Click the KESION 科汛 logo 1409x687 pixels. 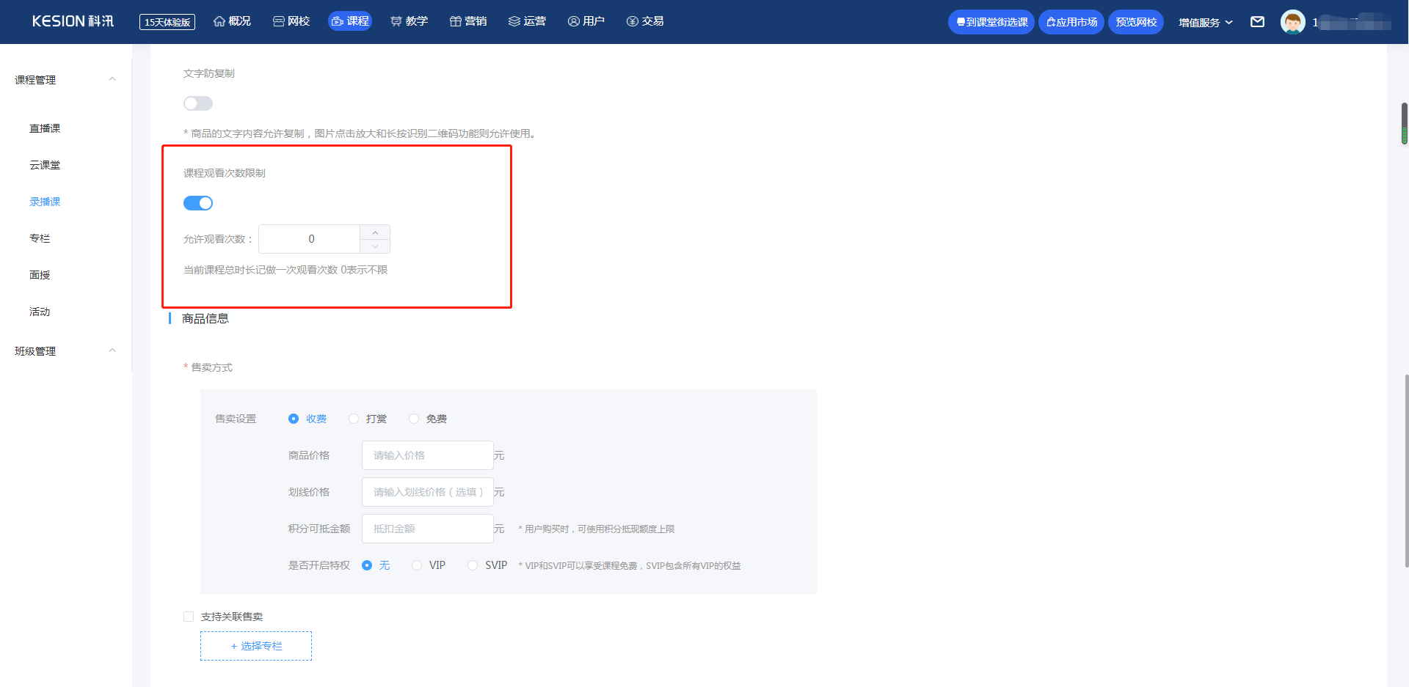pos(73,21)
